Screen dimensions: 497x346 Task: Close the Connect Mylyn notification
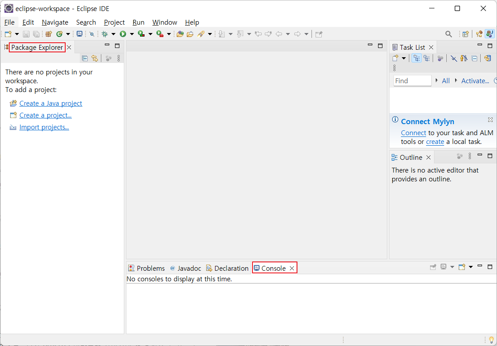[490, 120]
